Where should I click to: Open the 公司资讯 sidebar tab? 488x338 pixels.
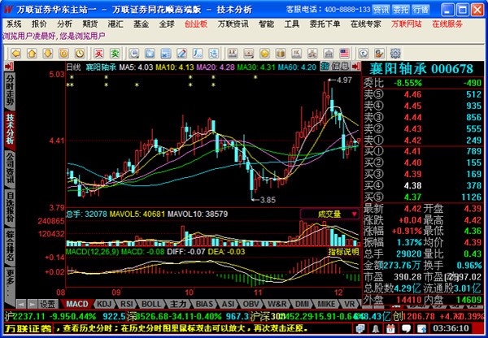point(10,168)
